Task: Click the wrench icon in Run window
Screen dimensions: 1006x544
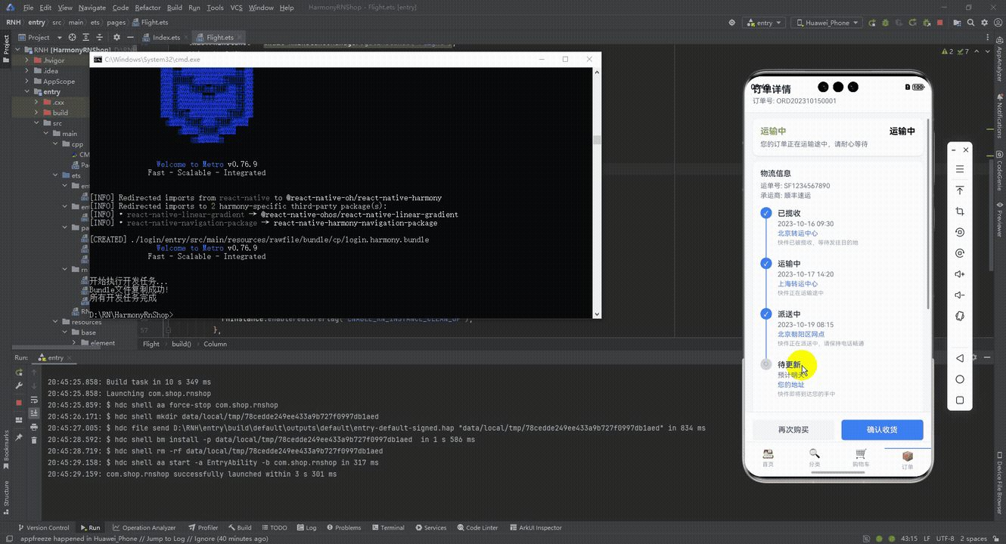Action: (x=19, y=386)
